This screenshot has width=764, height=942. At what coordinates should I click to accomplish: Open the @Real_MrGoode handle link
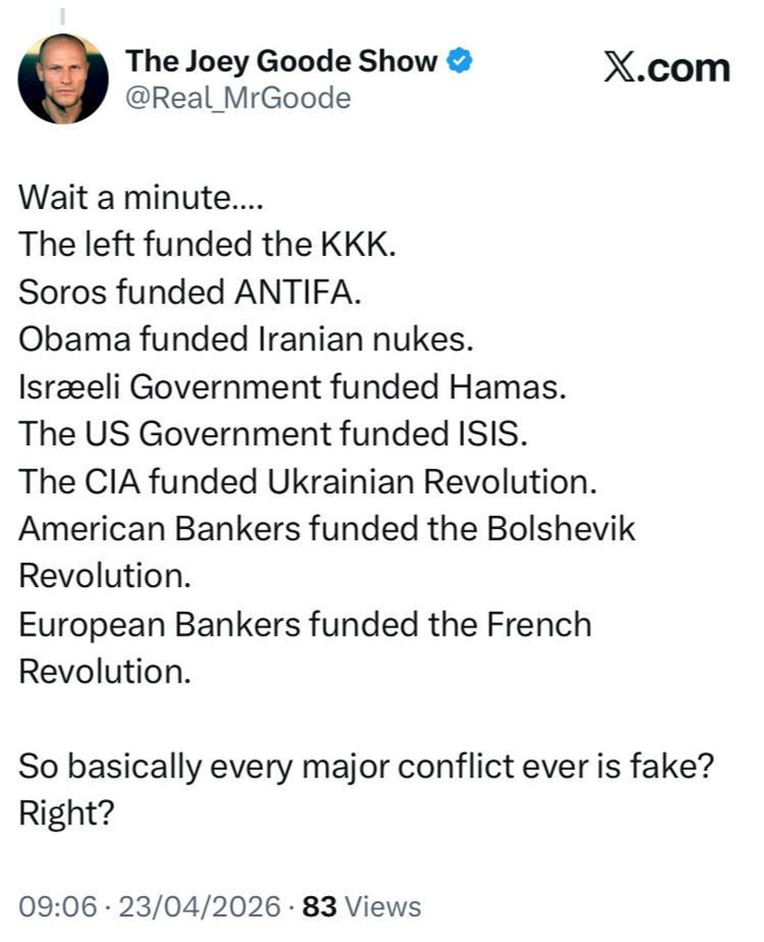(x=238, y=98)
